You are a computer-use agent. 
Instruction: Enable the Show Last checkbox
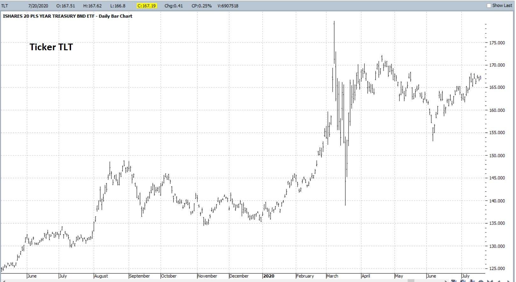tap(489, 6)
